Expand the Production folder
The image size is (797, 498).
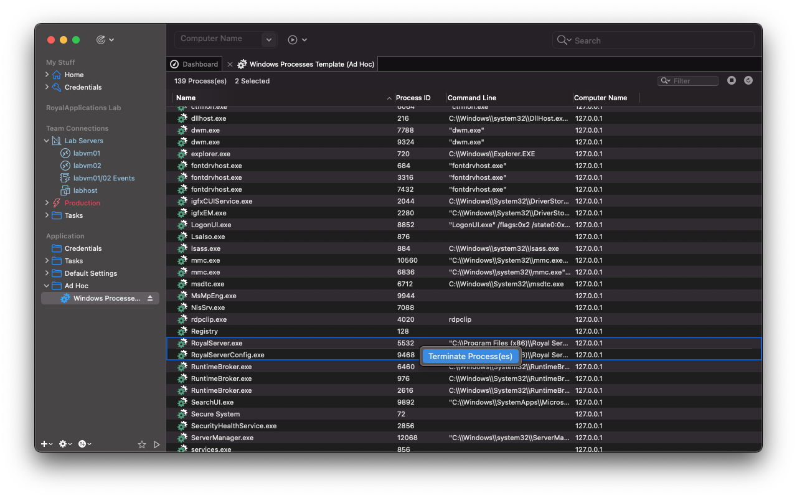pos(46,202)
